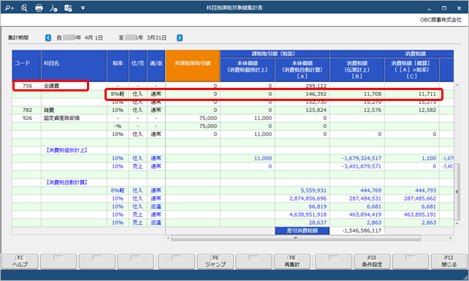Click the printer icon in the toolbar
The height and width of the screenshot is (281, 469).
point(39,8)
